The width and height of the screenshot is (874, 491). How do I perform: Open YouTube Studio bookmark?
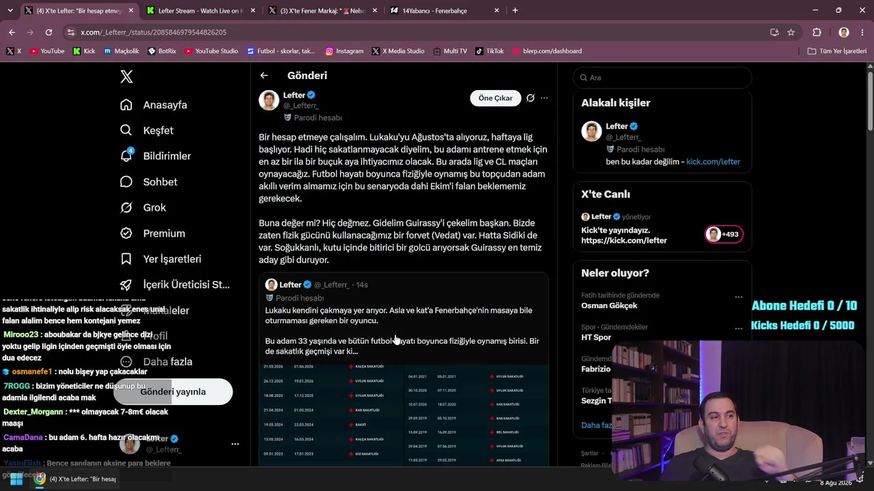tap(212, 51)
